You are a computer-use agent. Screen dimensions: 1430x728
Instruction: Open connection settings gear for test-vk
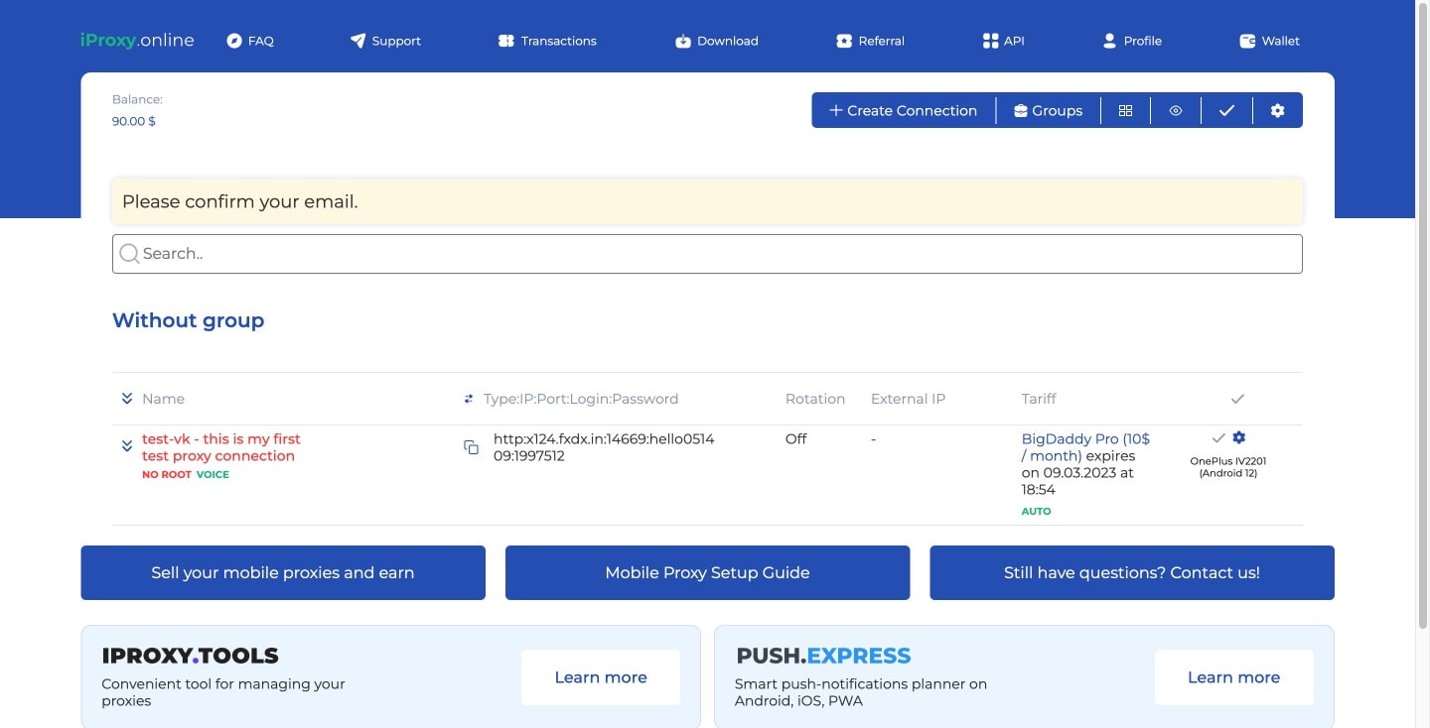[x=1238, y=437]
